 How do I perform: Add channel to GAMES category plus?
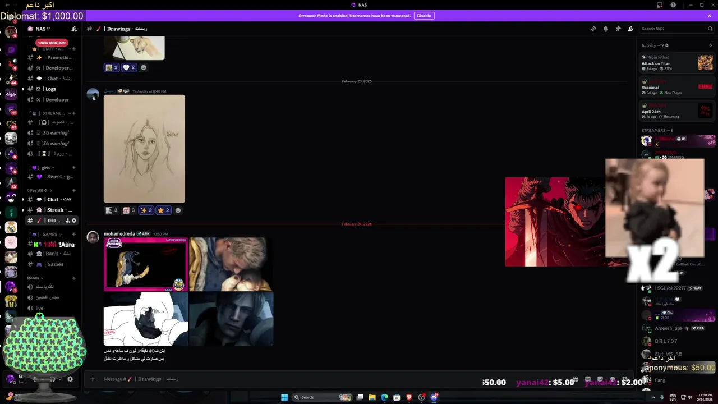pyautogui.click(x=73, y=234)
